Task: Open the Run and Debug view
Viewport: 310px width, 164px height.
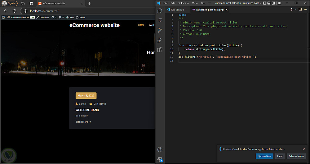Action: pyautogui.click(x=160, y=40)
